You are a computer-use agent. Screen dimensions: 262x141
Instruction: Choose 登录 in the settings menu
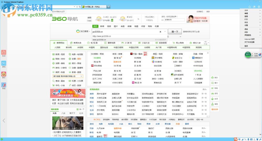(x=246, y=46)
